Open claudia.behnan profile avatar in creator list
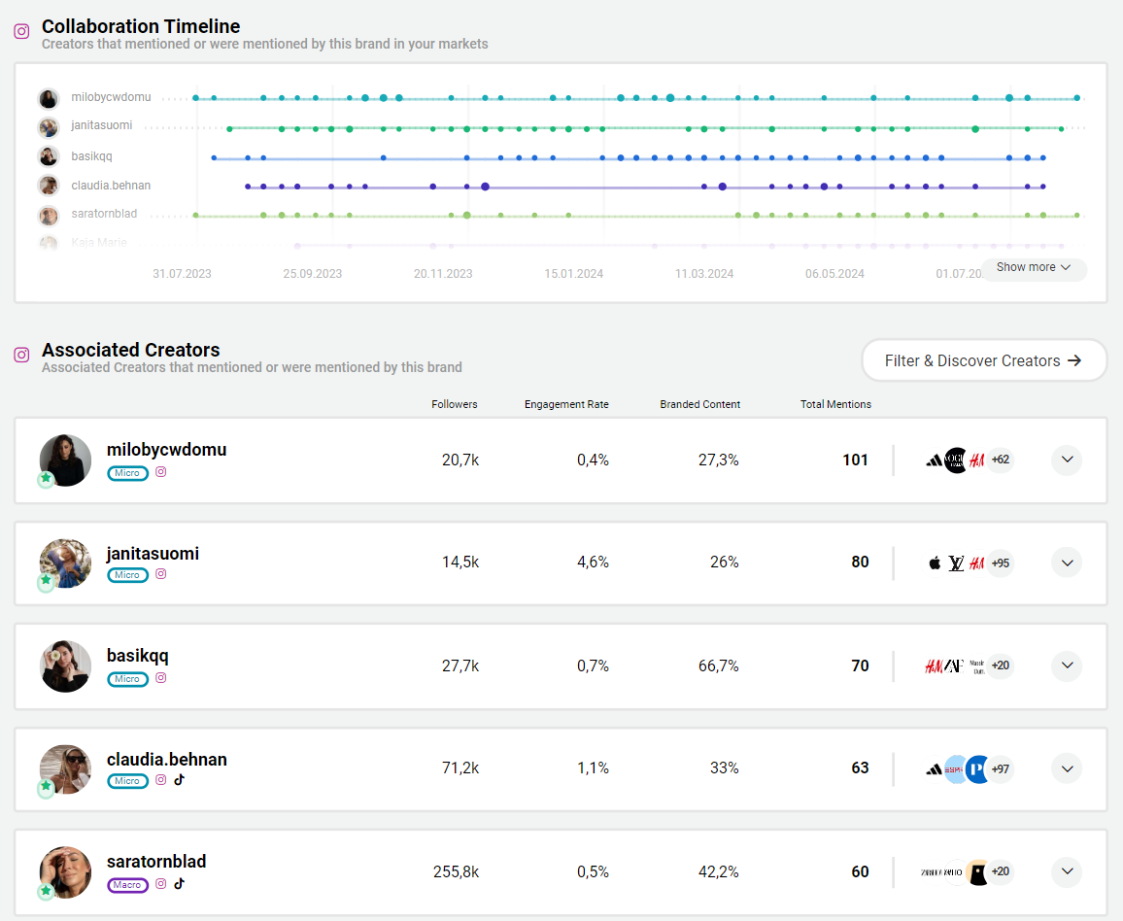 coord(65,769)
